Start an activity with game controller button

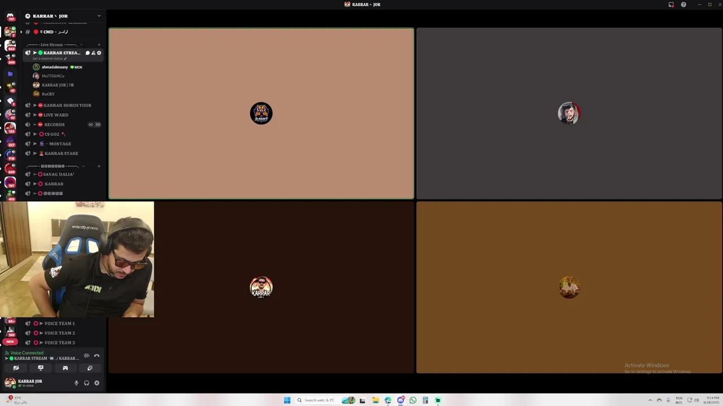pyautogui.click(x=65, y=368)
